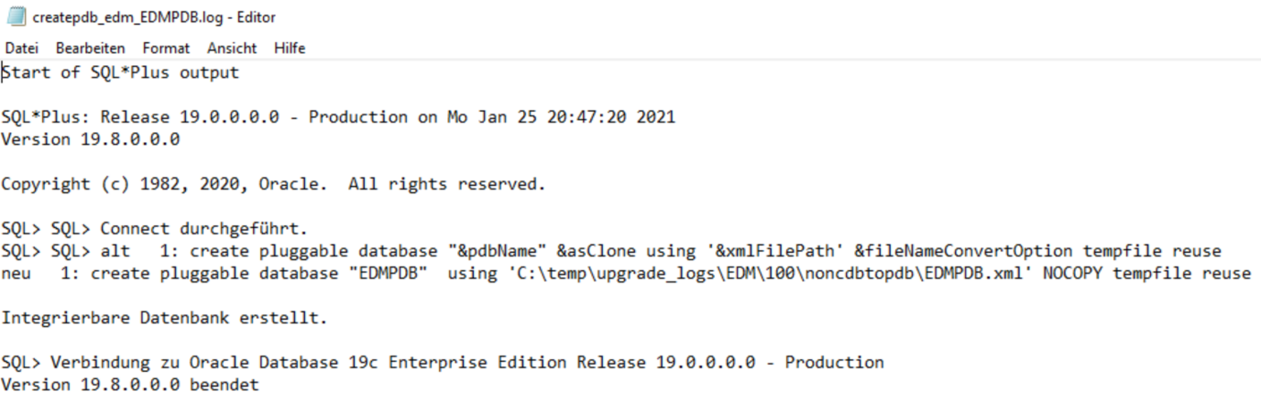Open the Format menu
The width and height of the screenshot is (1261, 404).
click(166, 48)
